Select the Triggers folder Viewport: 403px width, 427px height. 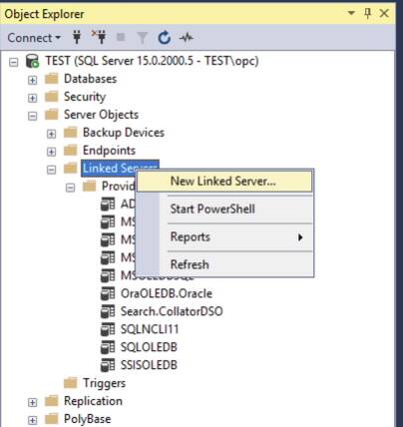[104, 383]
